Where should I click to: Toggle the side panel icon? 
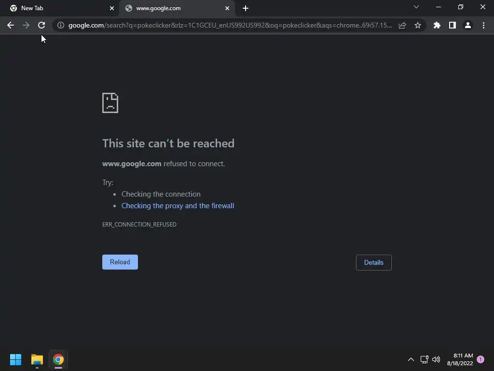click(x=453, y=25)
